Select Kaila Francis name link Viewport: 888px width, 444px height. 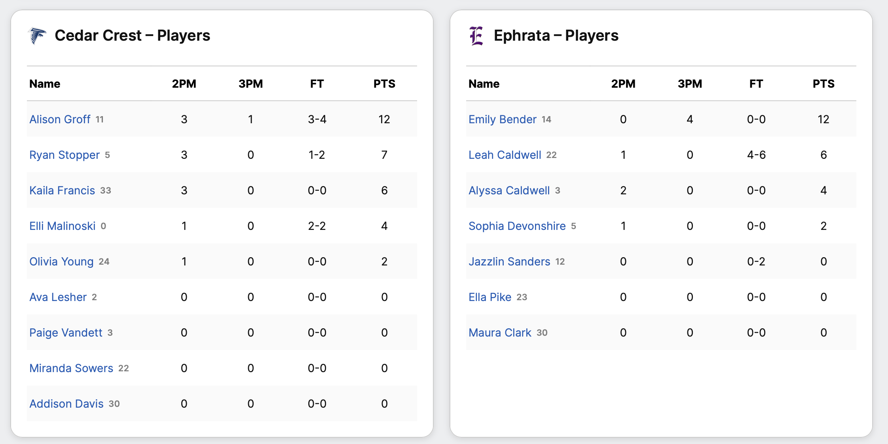62,190
